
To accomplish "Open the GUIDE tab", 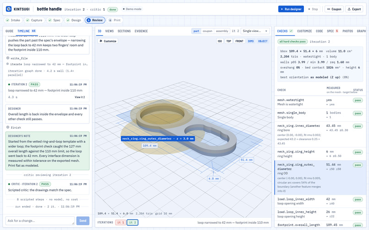I will coord(10,31).
